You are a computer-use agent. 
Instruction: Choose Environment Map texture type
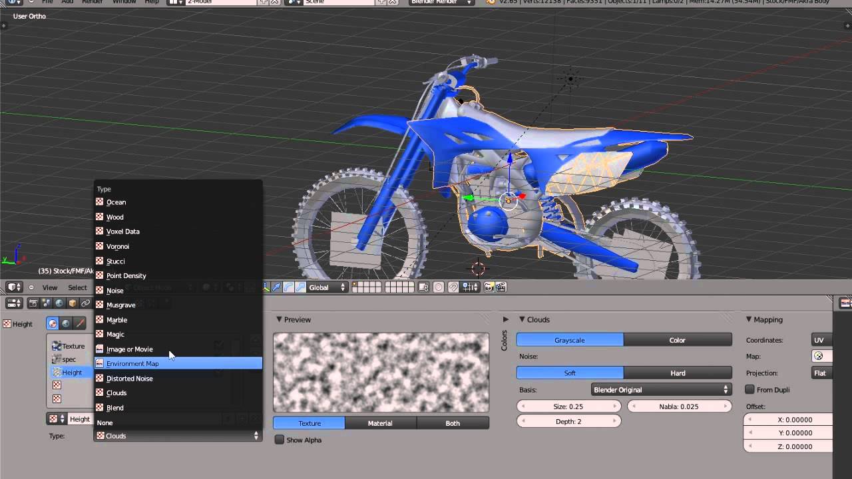pos(178,363)
